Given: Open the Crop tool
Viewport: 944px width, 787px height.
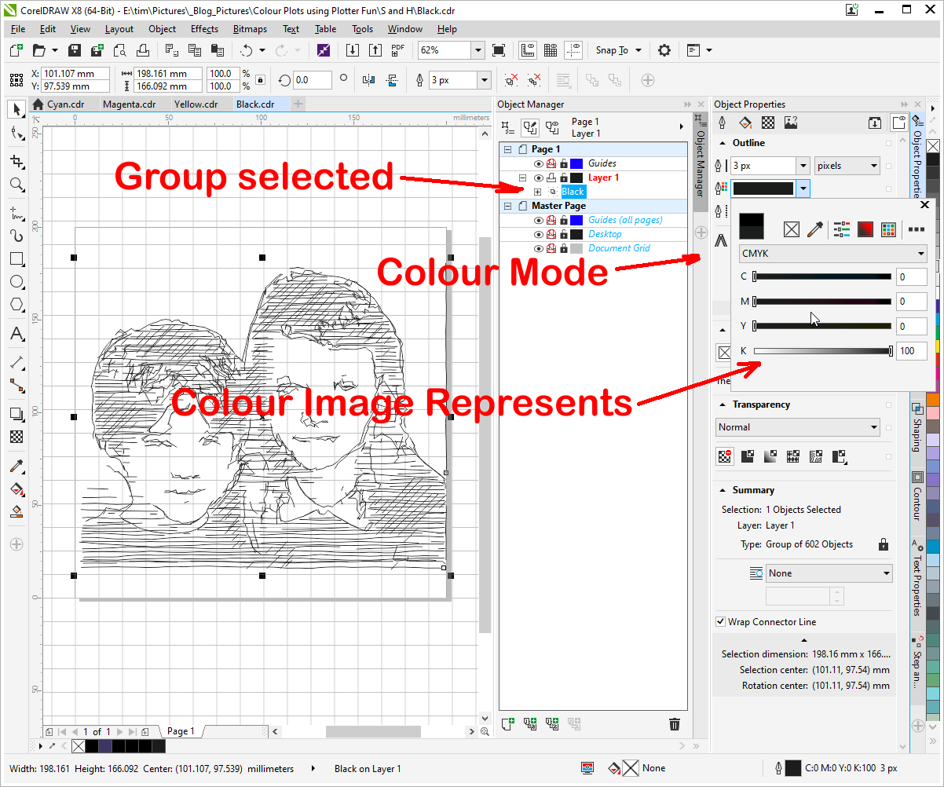Looking at the screenshot, I should pos(16,159).
